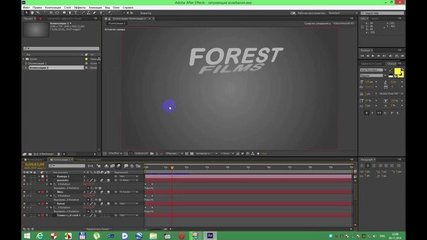Click the yellow fill color swatch
427x240 pixels.
pyautogui.click(x=398, y=71)
